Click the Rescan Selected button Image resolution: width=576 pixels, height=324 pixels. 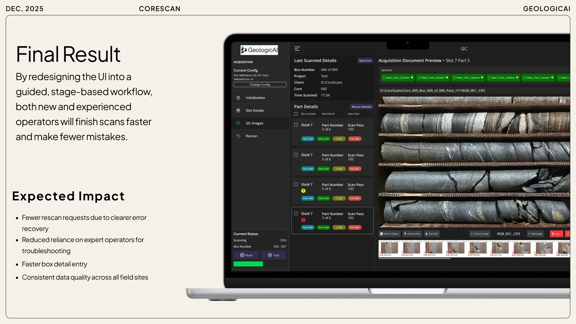tap(361, 107)
